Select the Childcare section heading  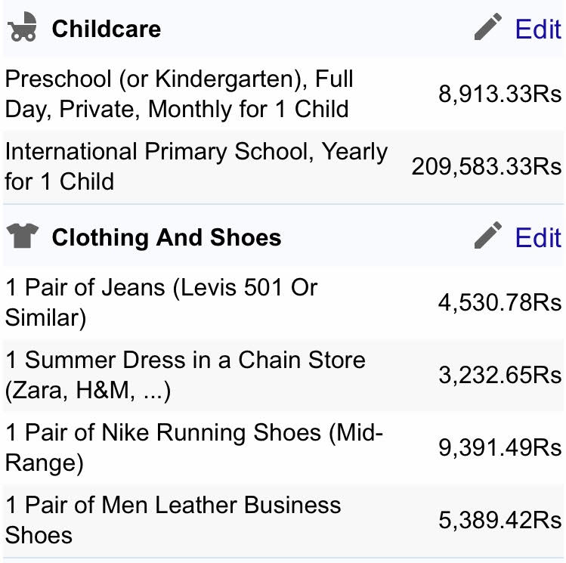(x=106, y=29)
